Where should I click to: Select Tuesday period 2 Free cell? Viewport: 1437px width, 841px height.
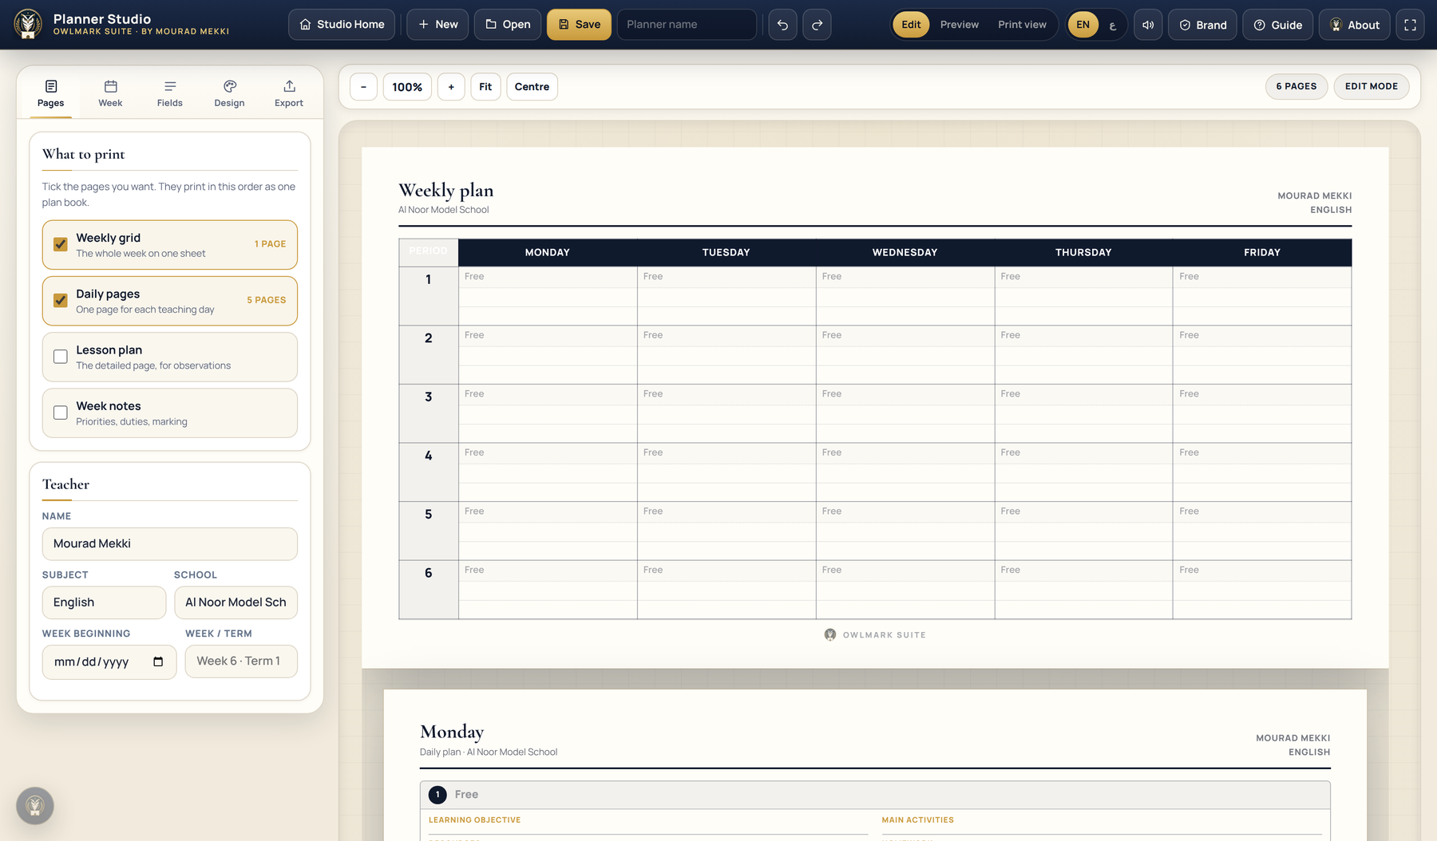[726, 354]
